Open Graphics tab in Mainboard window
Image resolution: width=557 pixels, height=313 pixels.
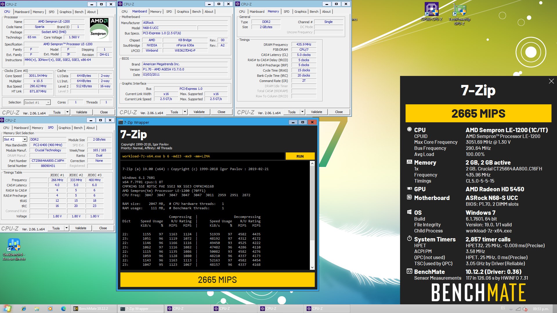[183, 12]
